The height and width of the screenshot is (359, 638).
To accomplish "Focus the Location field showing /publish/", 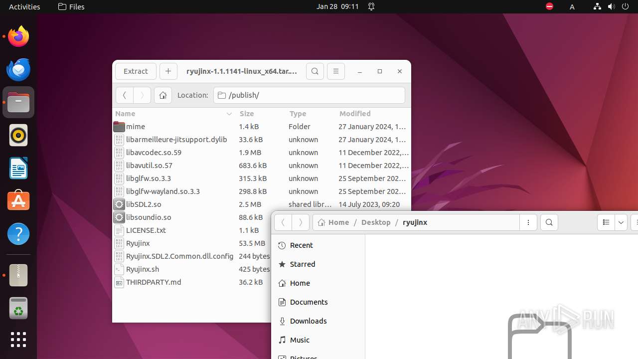I will click(x=309, y=95).
